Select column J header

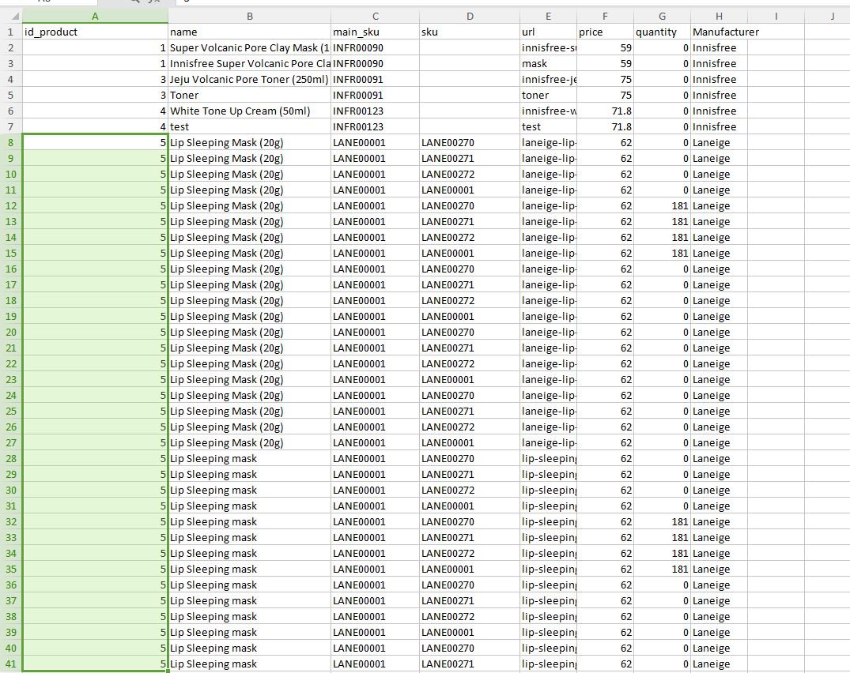coord(828,17)
